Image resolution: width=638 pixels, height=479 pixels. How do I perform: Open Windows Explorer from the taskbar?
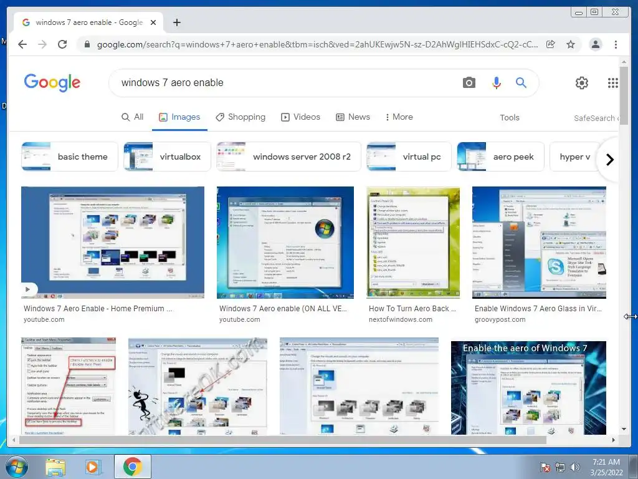pyautogui.click(x=55, y=467)
